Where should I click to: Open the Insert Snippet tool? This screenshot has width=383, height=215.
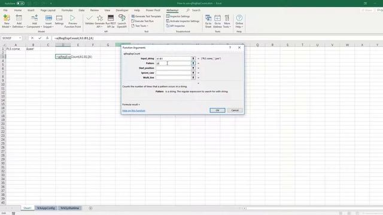(48, 21)
